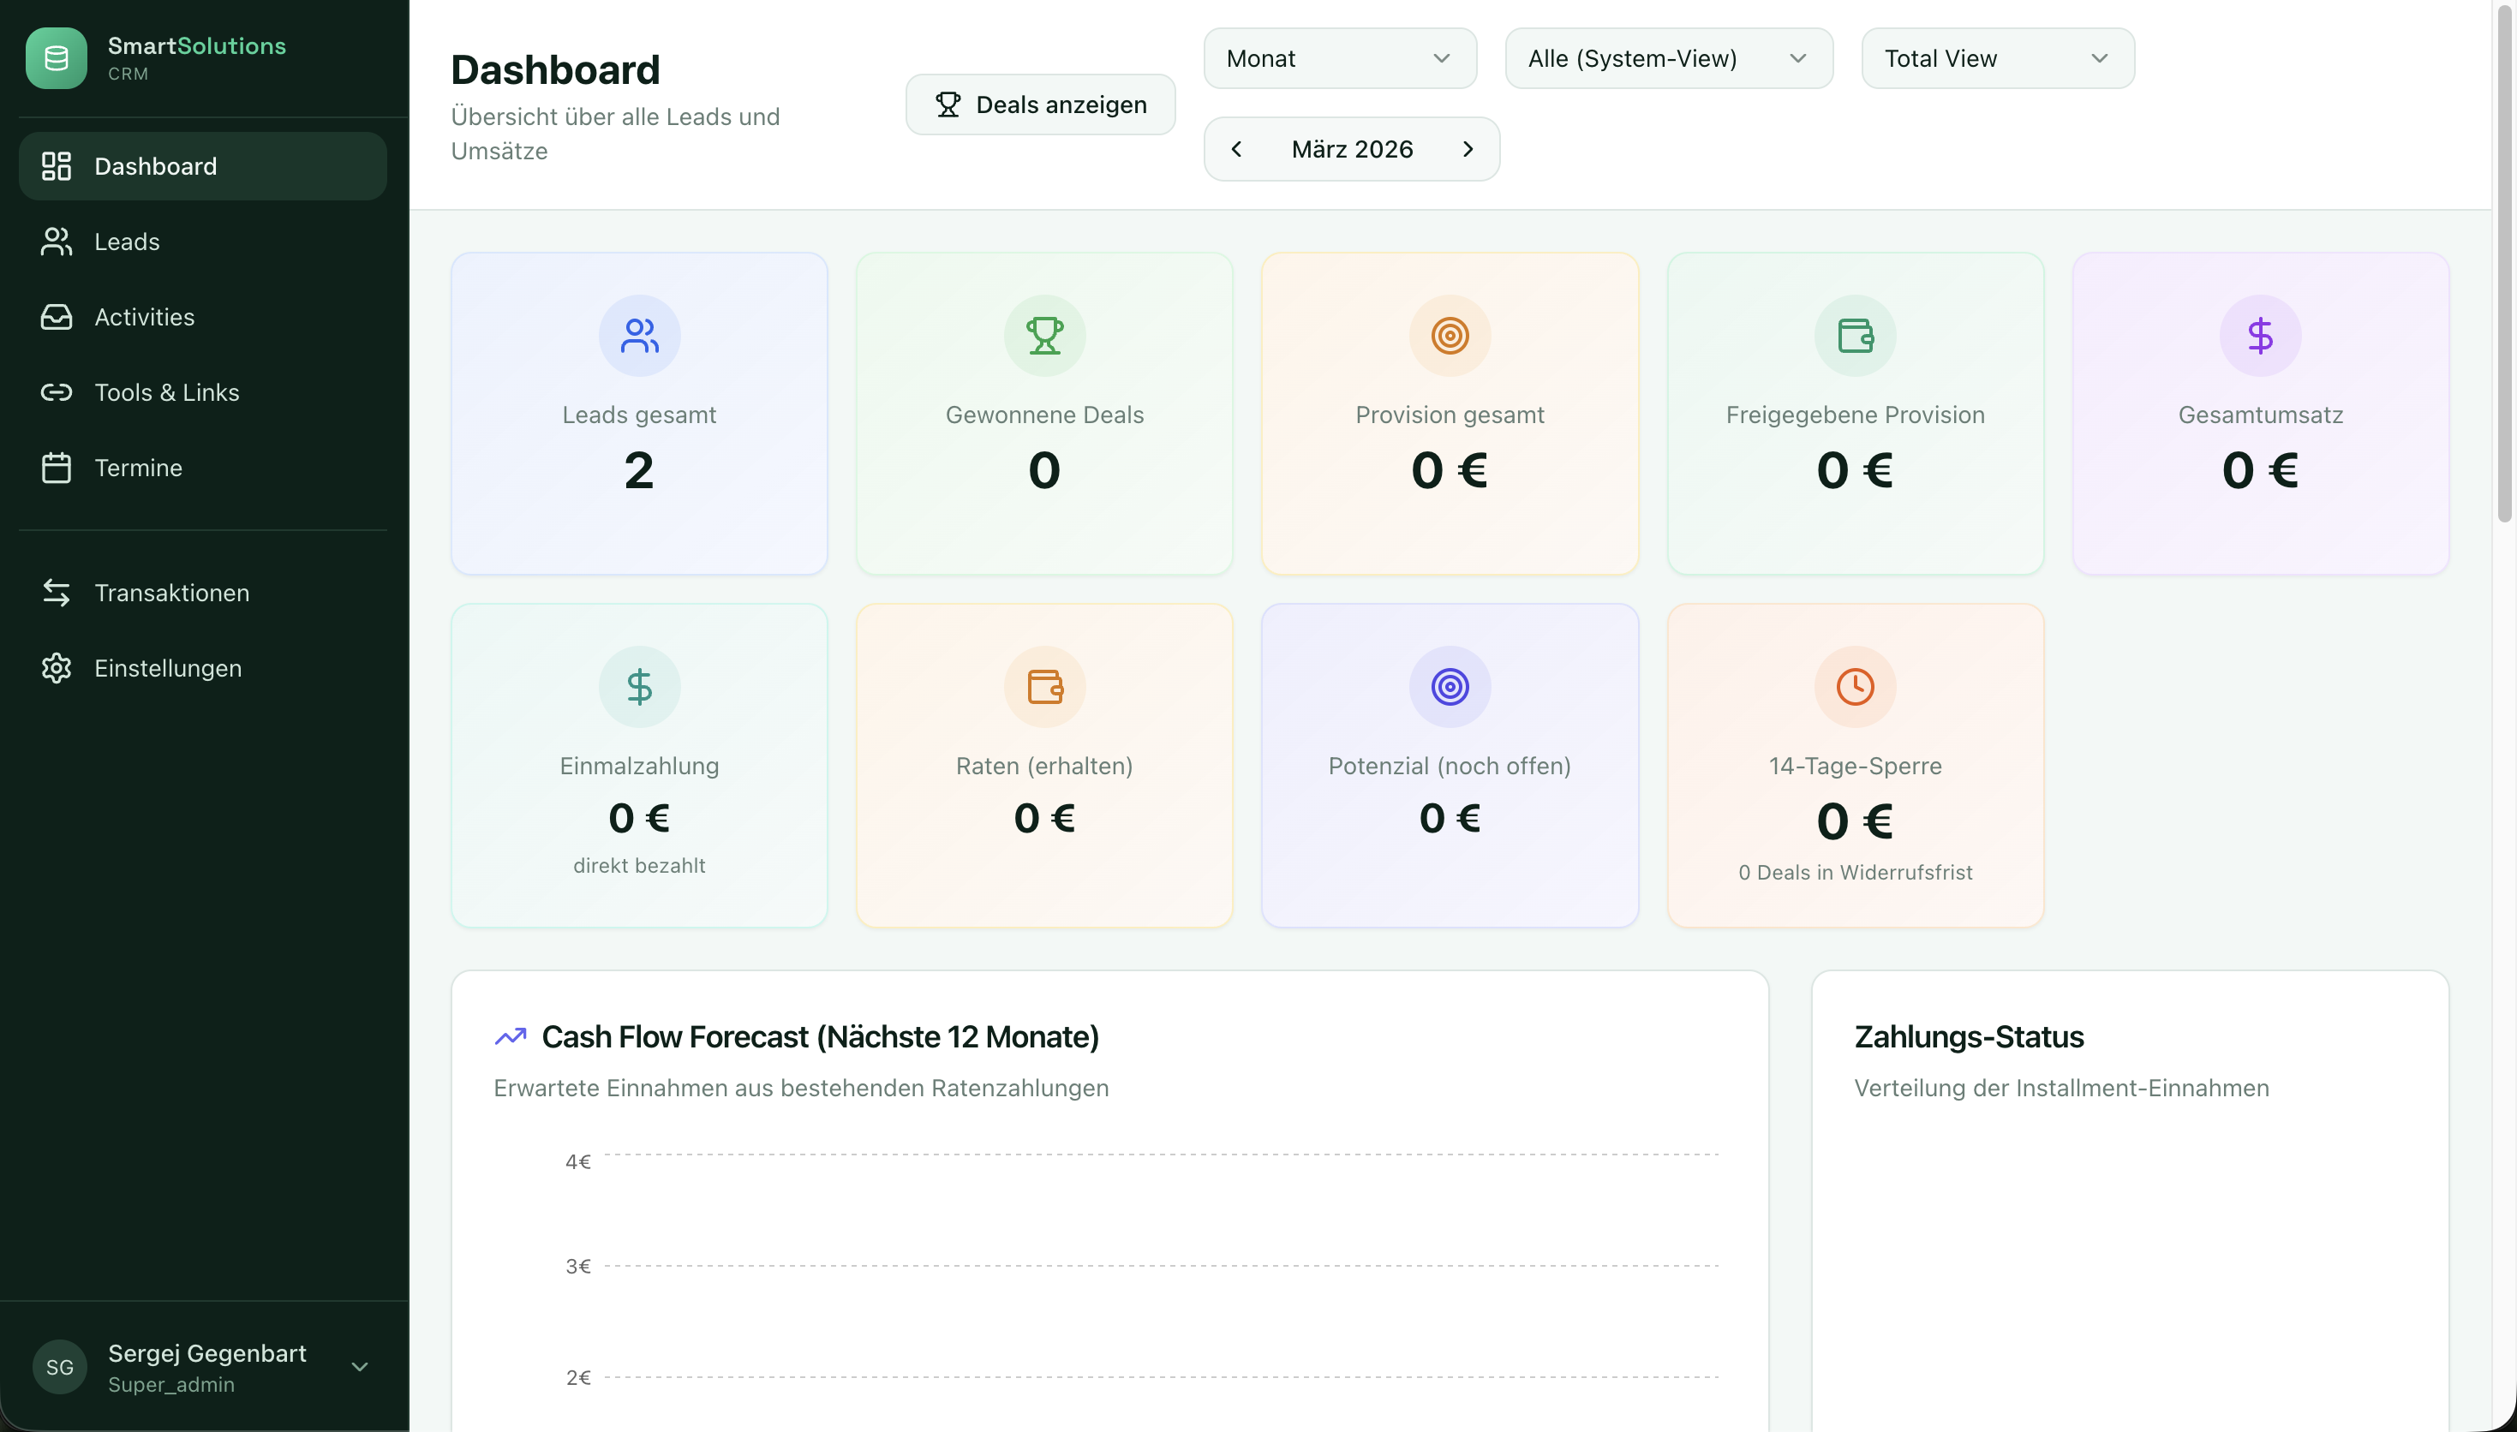Click the wallet icon in Raten (erhalten) card
The width and height of the screenshot is (2517, 1432).
(1044, 687)
